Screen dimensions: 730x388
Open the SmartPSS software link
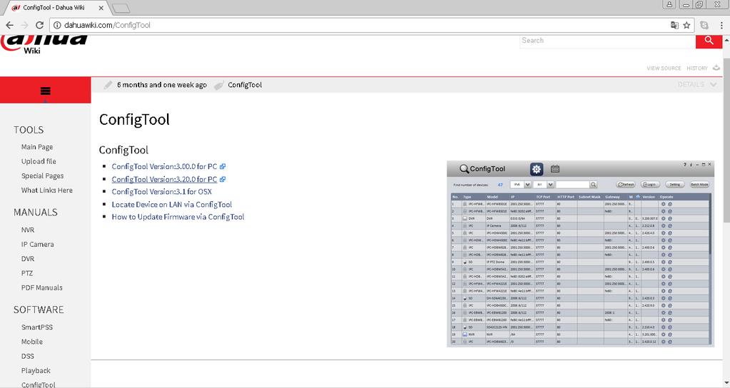point(37,327)
